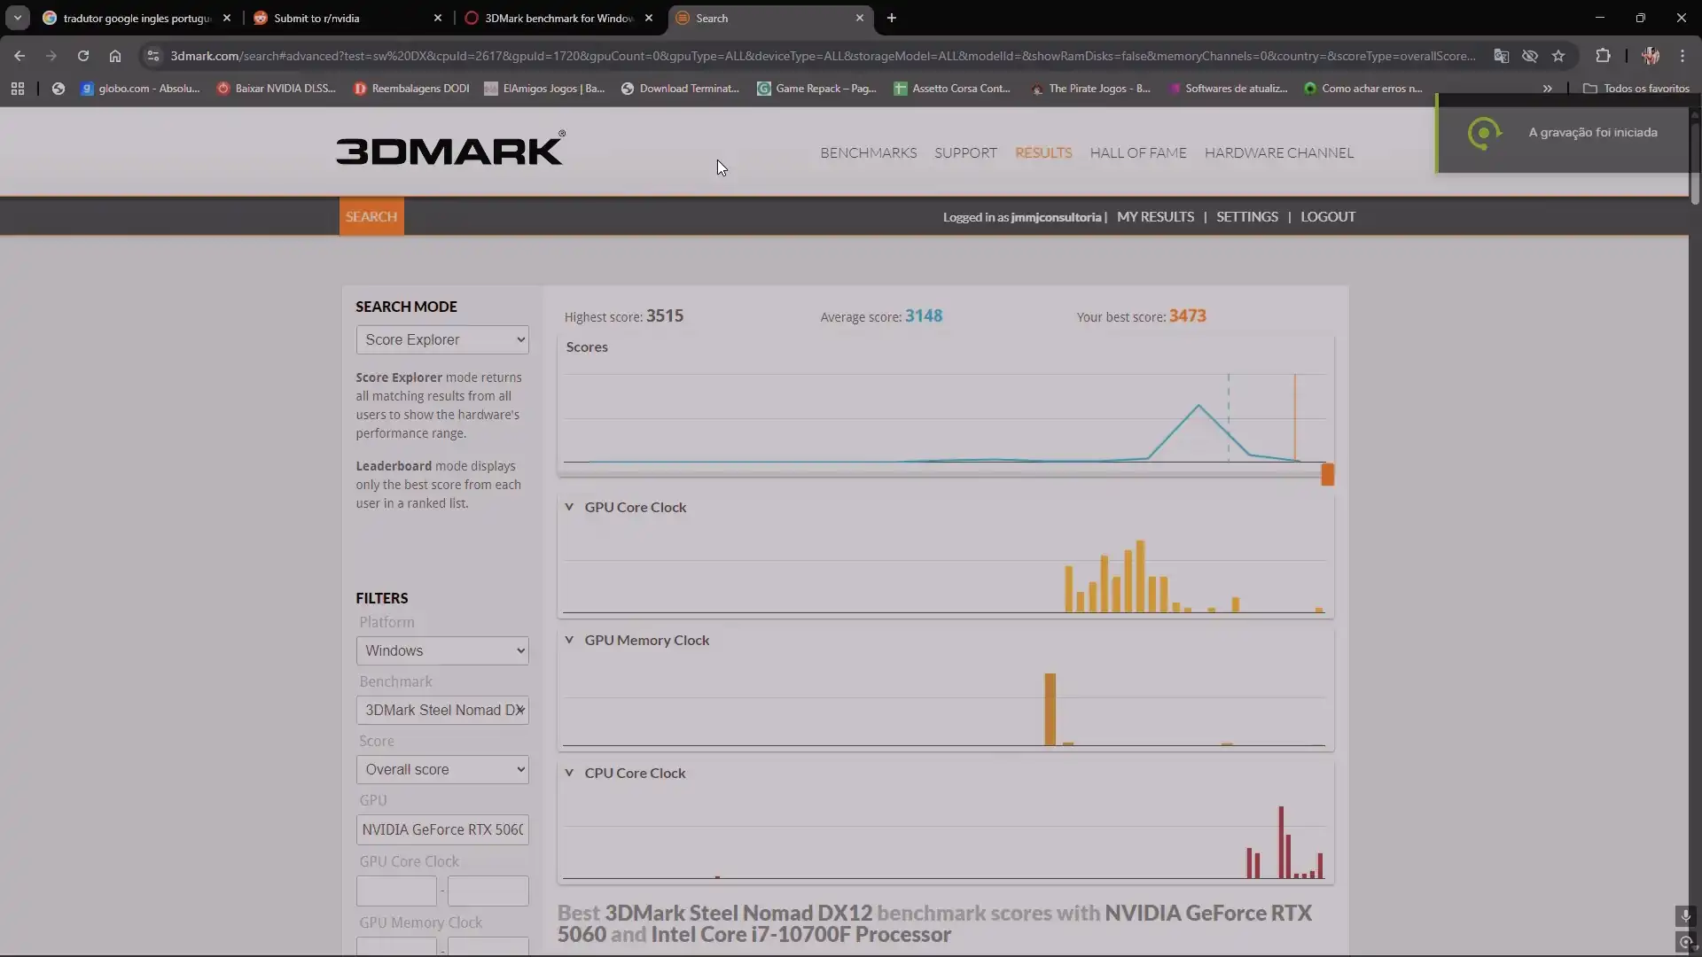Open the translate page icon in address bar

click(x=1501, y=56)
